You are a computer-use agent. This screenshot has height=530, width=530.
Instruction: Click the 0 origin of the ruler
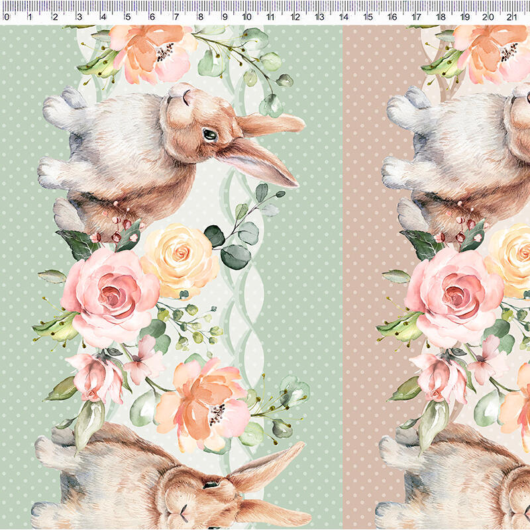pyautogui.click(x=6, y=17)
